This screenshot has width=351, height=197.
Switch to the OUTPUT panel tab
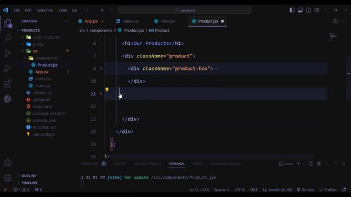pyautogui.click(x=120, y=164)
